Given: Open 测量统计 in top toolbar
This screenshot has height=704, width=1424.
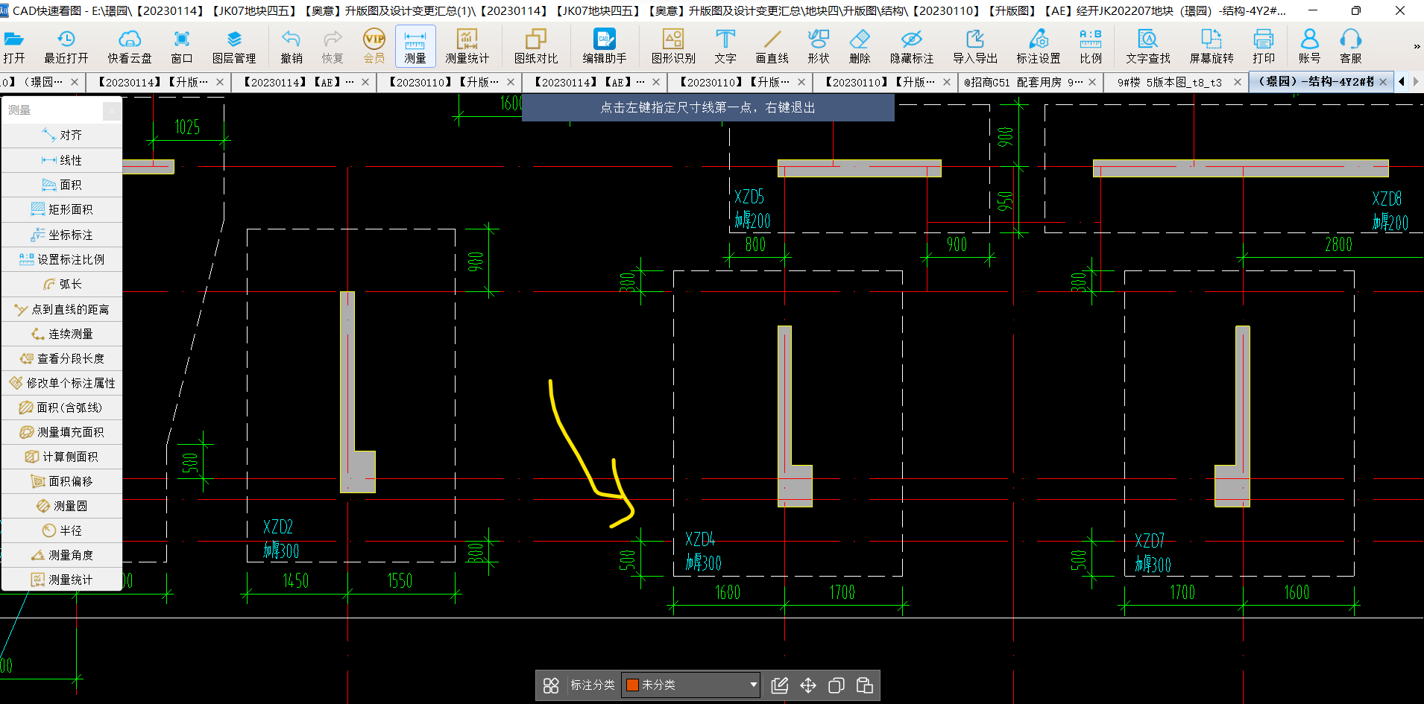Looking at the screenshot, I should (x=467, y=46).
